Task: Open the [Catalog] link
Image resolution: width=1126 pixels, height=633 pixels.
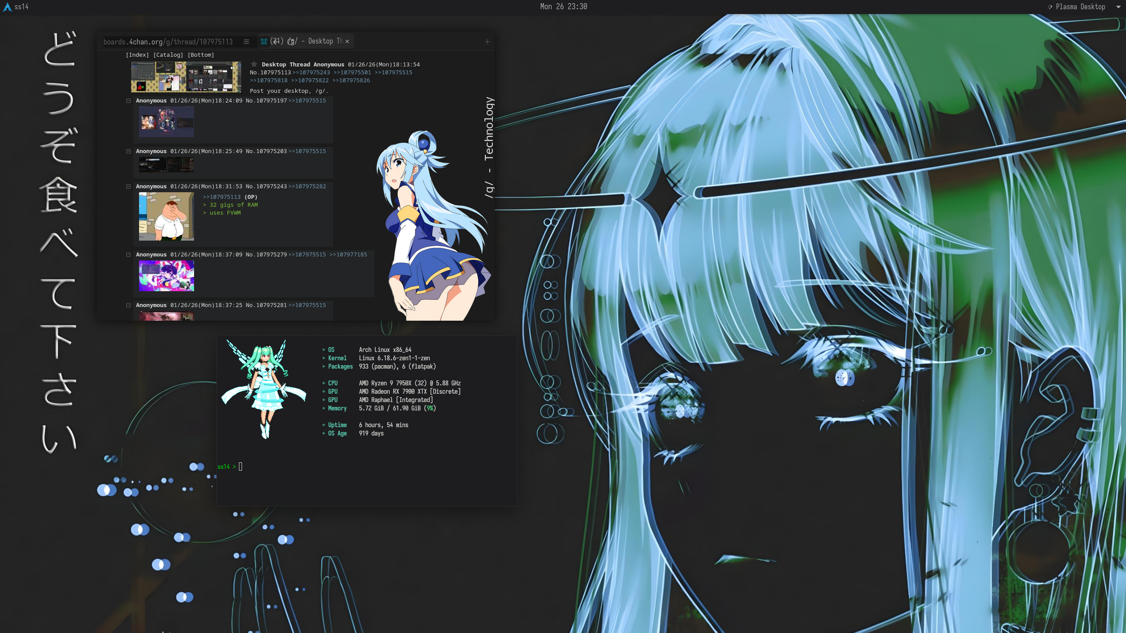Action: (168, 55)
